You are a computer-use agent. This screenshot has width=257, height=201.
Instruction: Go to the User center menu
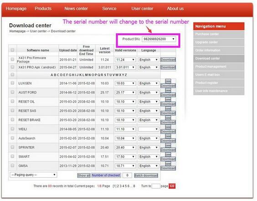click(x=142, y=9)
